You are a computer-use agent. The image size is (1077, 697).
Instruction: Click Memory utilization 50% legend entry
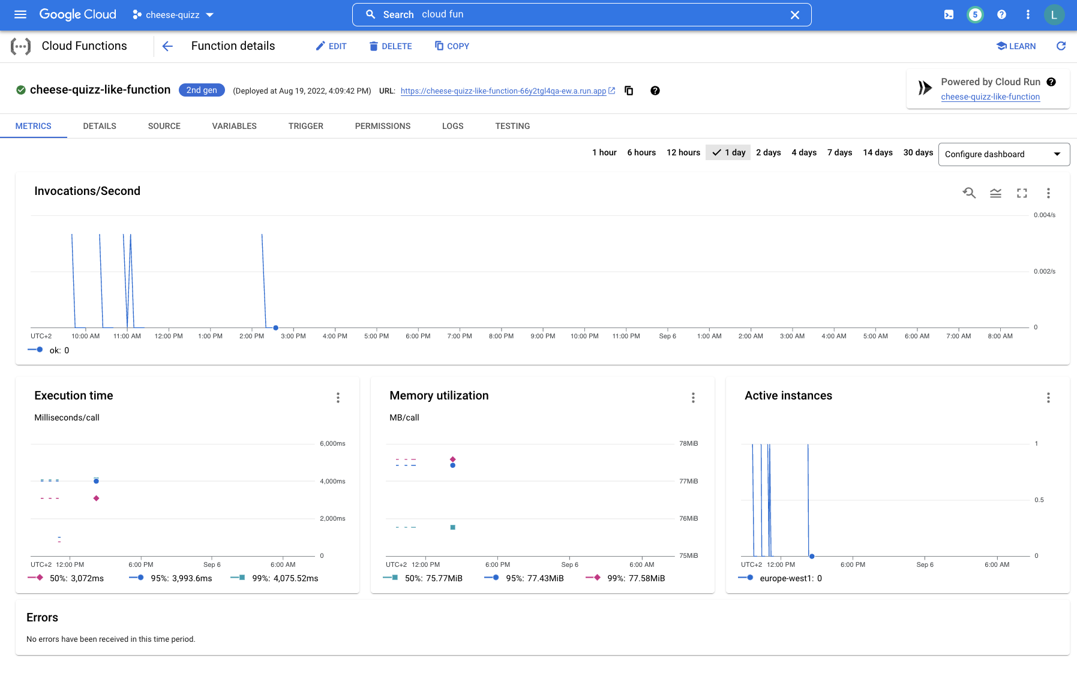click(x=423, y=578)
